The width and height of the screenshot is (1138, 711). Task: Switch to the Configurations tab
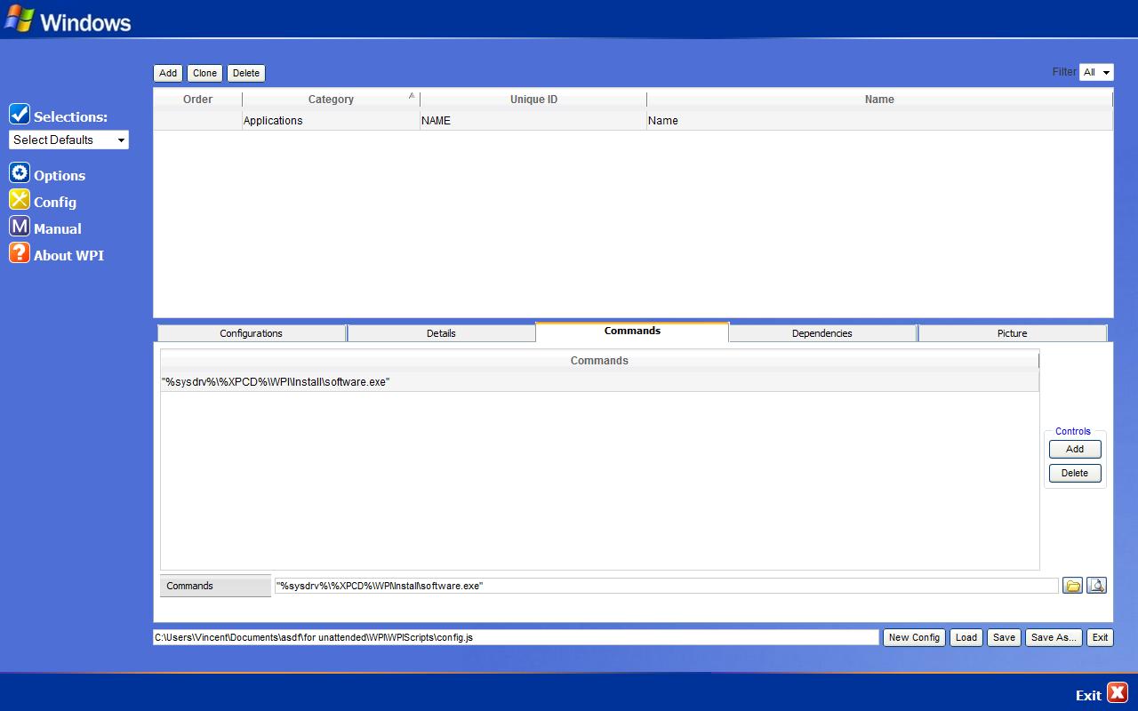point(252,333)
